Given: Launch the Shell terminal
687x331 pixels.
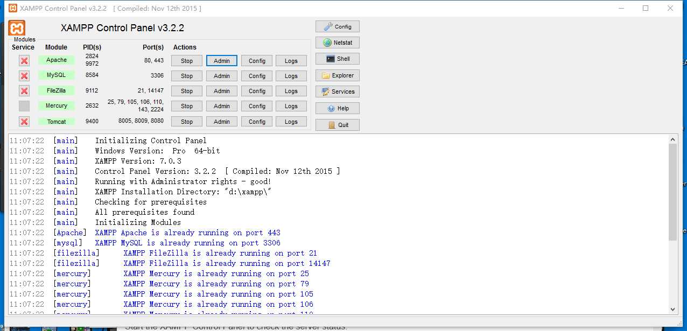Looking at the screenshot, I should tap(338, 59).
